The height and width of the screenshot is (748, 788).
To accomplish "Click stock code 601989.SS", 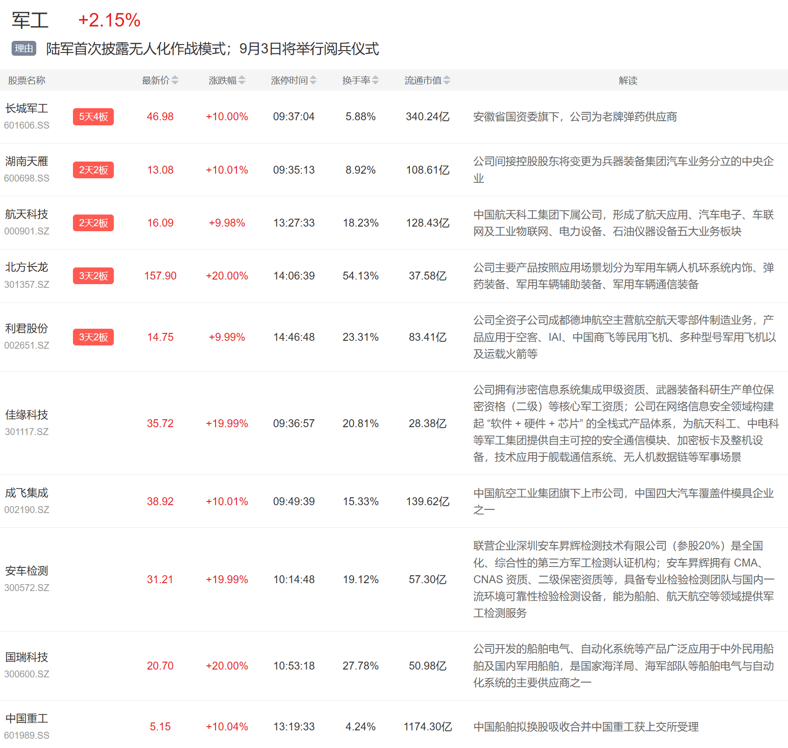I will pyautogui.click(x=26, y=735).
